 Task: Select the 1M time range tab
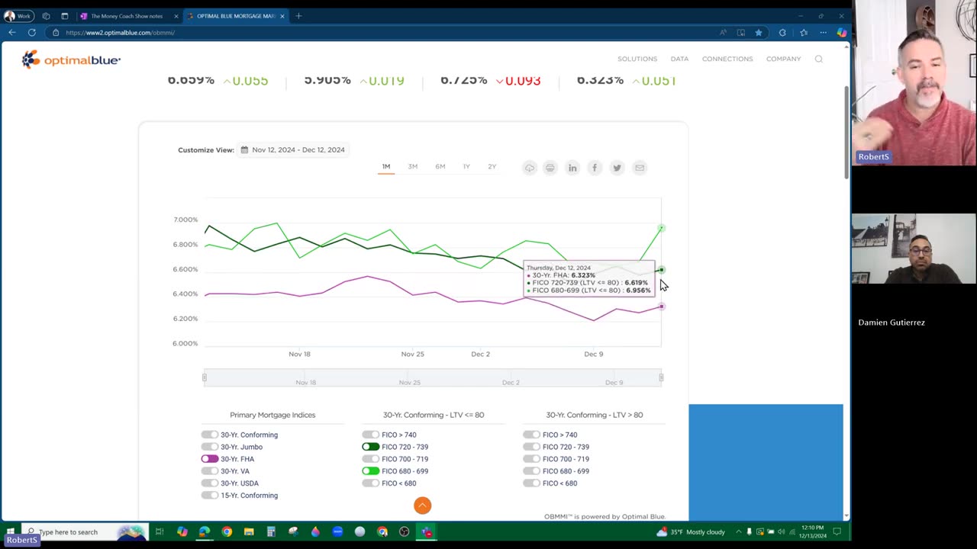386,167
